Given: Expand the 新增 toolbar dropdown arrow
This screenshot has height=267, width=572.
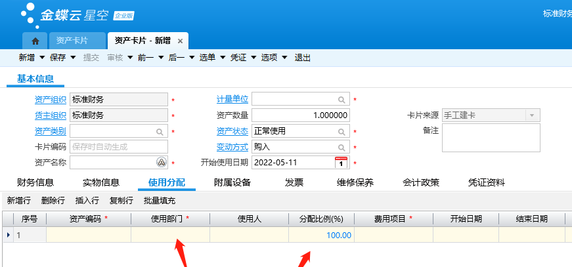Looking at the screenshot, I should click(42, 58).
